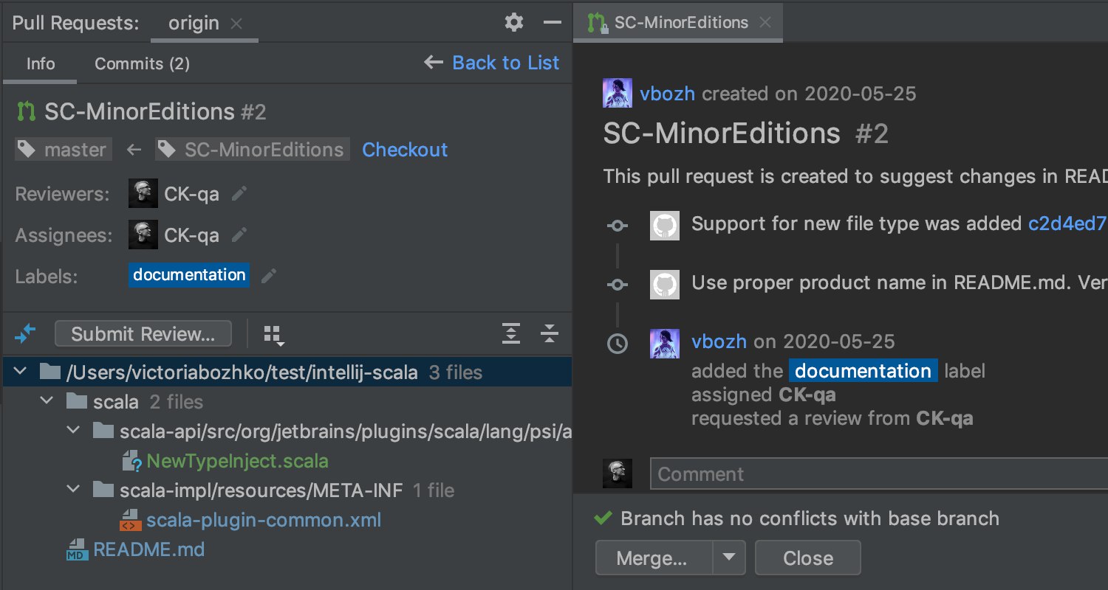Checkout the pull request branch

click(405, 150)
